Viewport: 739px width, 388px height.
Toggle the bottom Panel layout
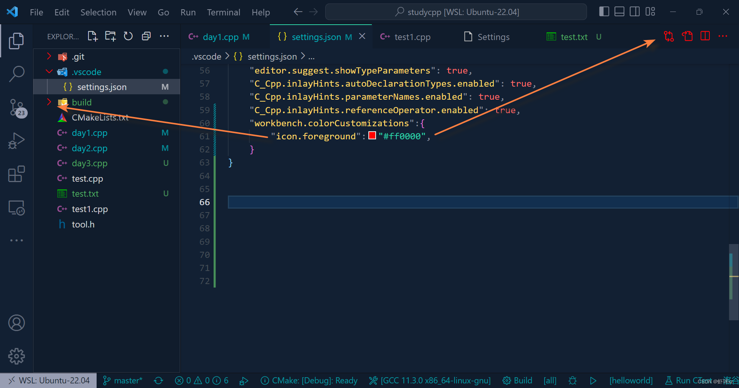coord(619,12)
